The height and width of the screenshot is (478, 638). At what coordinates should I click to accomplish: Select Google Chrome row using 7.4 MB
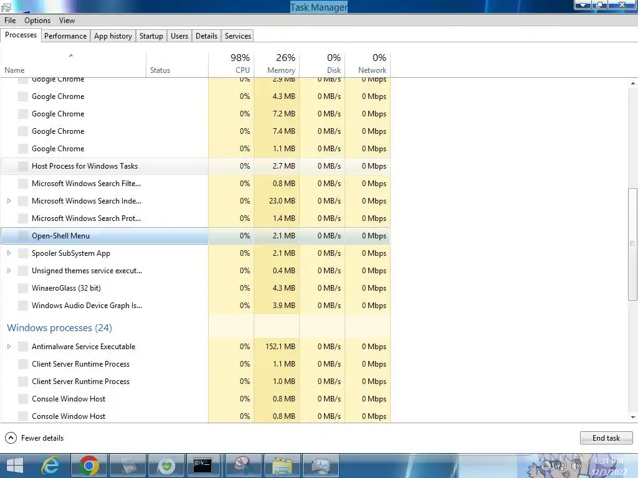[195, 131]
